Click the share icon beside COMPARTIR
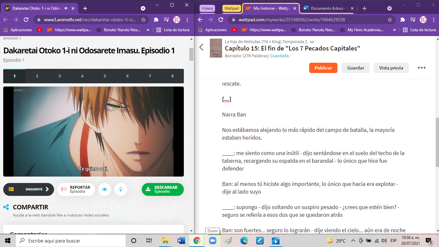This screenshot has width=439, height=247. coord(6,207)
